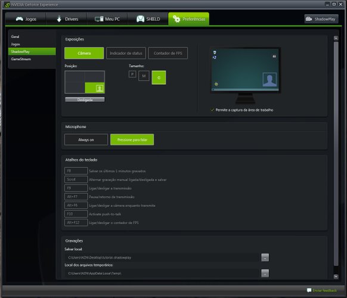Place camera in bottom-left quadrant
The width and height of the screenshot is (347, 298).
point(75,88)
